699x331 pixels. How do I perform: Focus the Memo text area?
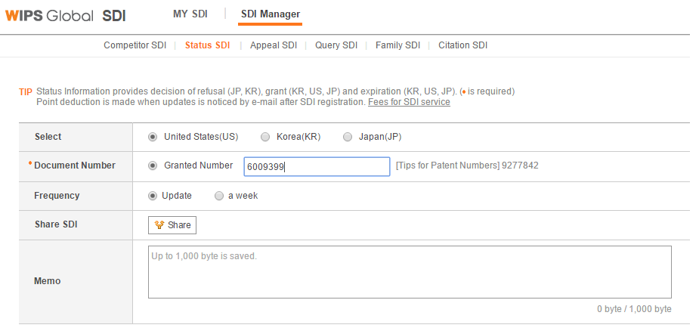coord(409,271)
